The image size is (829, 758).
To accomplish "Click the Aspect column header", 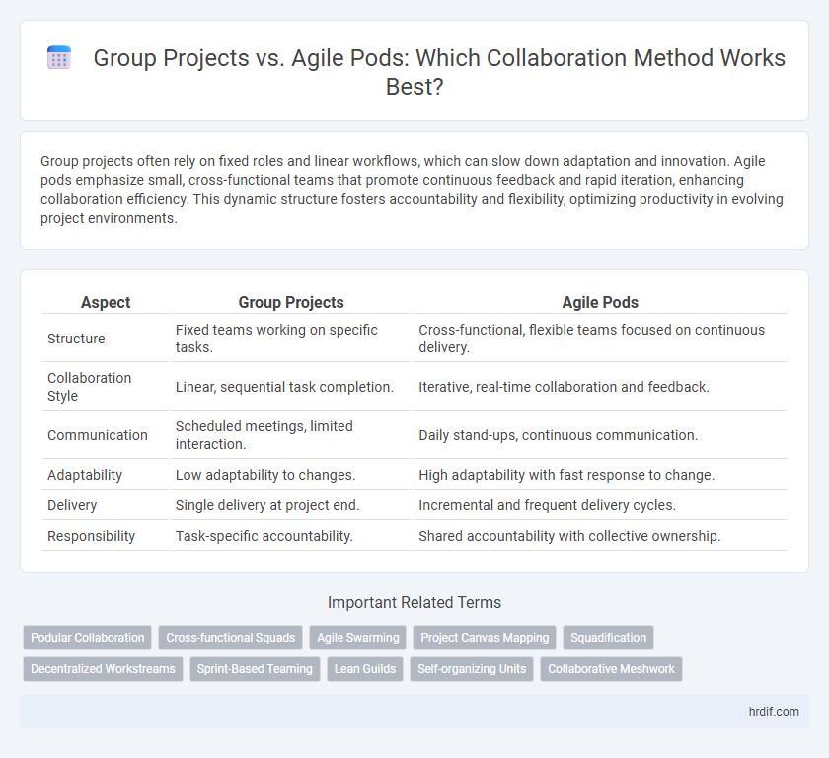I will pyautogui.click(x=106, y=302).
